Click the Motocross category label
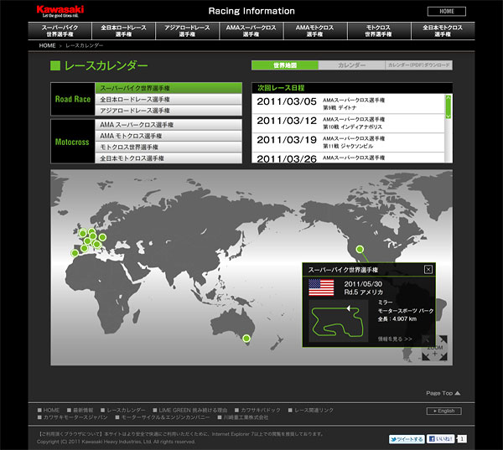The width and height of the screenshot is (503, 450). 72,142
